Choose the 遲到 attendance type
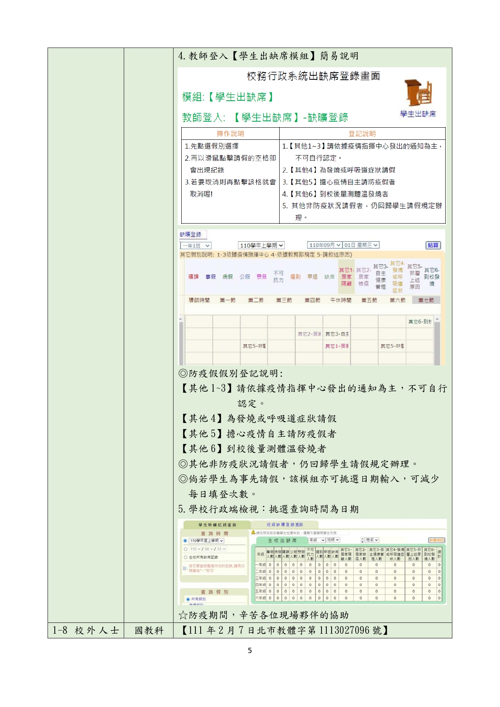Image resolution: width=500 pixels, height=707 pixels. point(295,277)
